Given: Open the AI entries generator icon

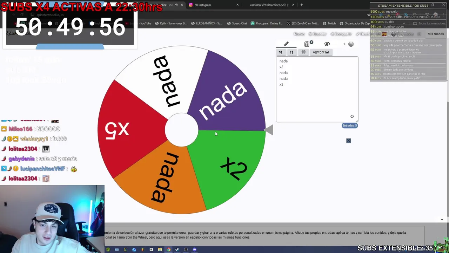Looking at the screenshot, I should pyautogui.click(x=303, y=52).
